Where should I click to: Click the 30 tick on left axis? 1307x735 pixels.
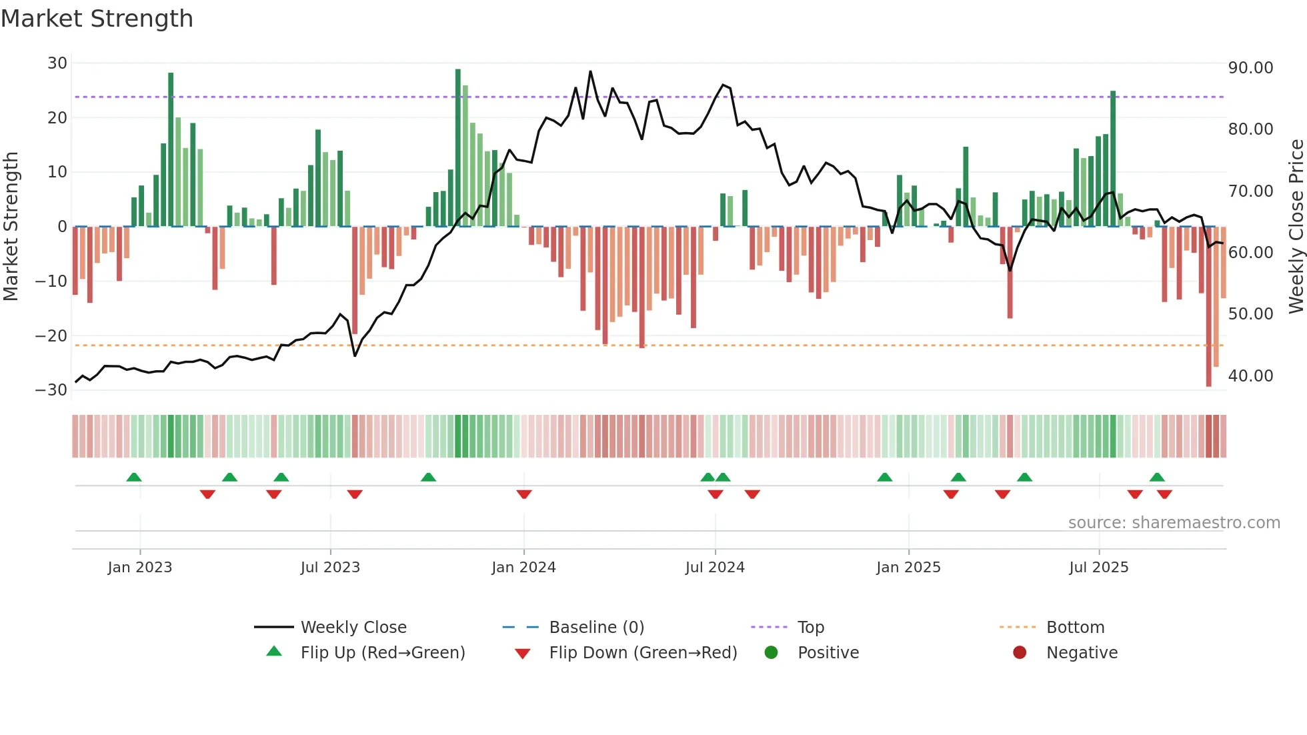(57, 63)
